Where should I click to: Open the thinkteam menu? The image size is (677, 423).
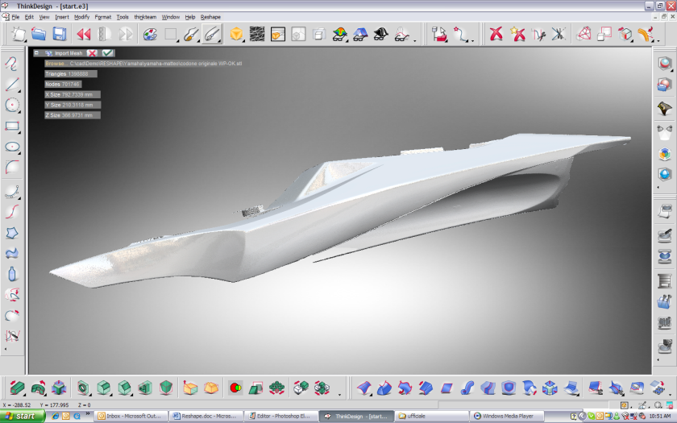click(145, 17)
